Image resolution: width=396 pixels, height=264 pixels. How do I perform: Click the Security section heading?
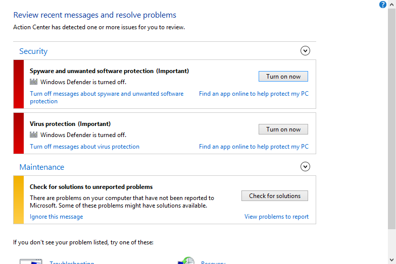pos(33,51)
